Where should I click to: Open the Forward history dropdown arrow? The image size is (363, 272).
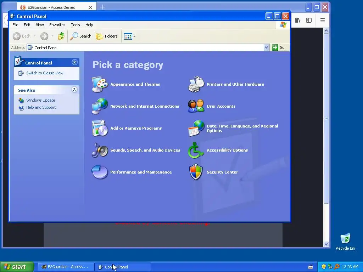[x=52, y=36]
